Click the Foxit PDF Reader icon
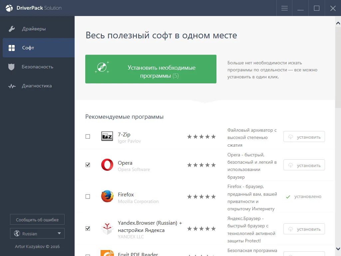 pos(107,253)
